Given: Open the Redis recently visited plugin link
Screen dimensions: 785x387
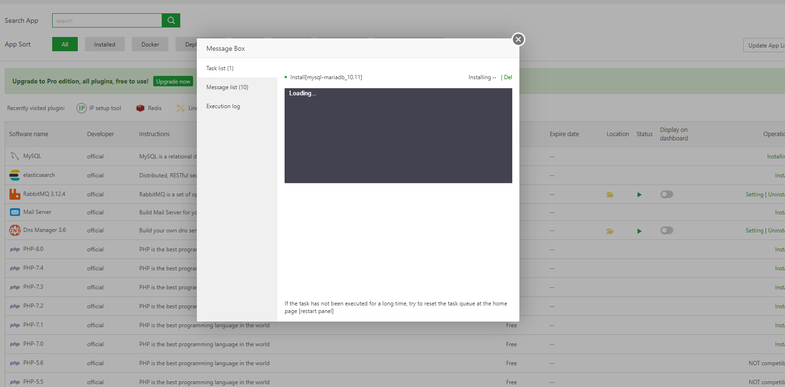Looking at the screenshot, I should [155, 108].
